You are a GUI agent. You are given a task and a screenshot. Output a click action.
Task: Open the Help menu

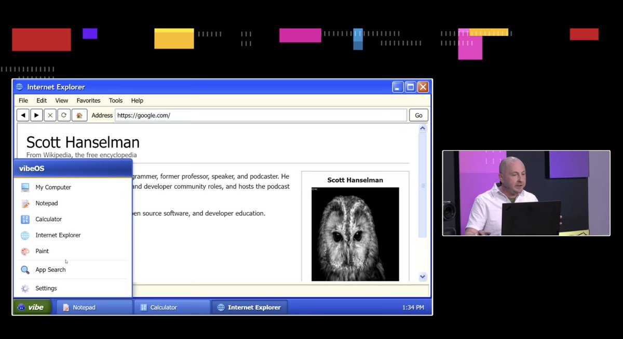[x=137, y=101]
